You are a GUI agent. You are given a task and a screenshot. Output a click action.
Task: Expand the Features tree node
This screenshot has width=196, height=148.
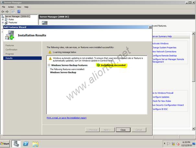point(3,23)
